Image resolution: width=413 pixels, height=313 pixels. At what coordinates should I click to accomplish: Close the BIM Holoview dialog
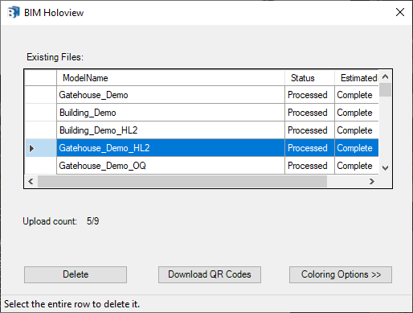point(400,12)
